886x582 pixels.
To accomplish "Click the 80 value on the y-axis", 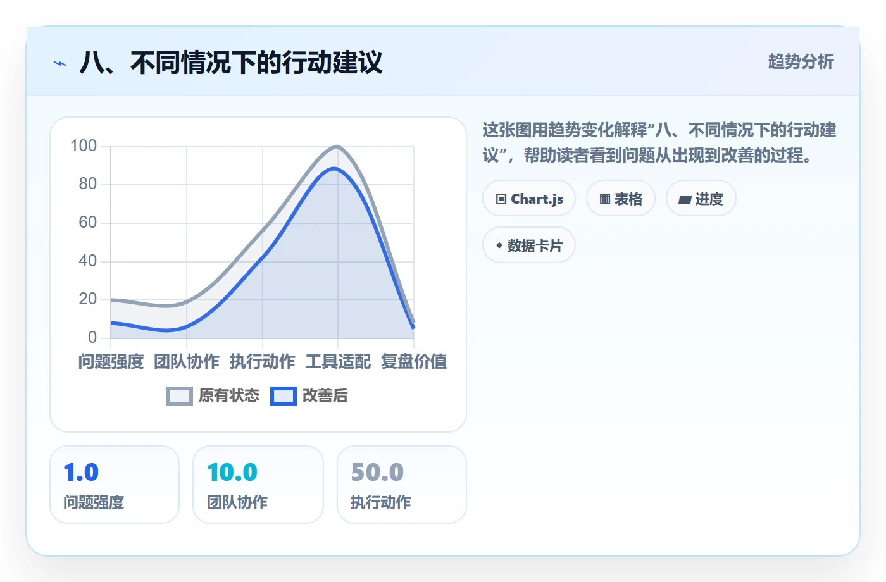I will pos(88,184).
